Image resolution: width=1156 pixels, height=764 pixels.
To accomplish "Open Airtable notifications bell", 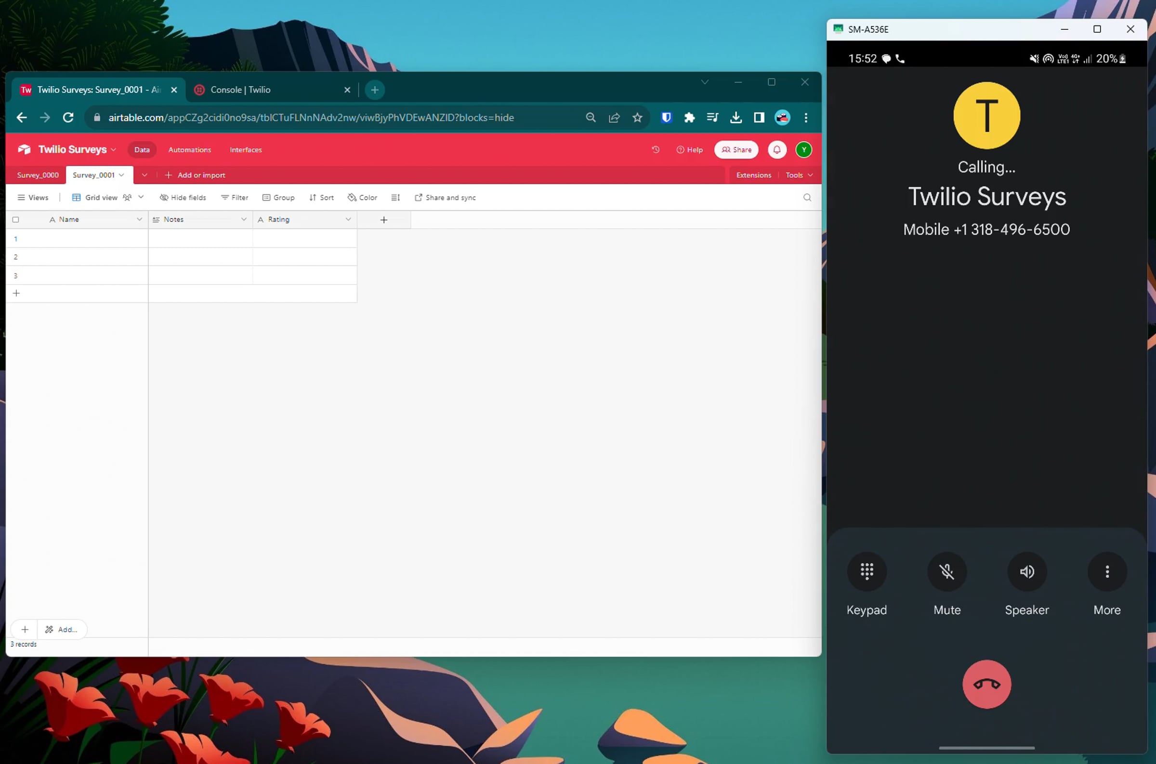I will 777,150.
